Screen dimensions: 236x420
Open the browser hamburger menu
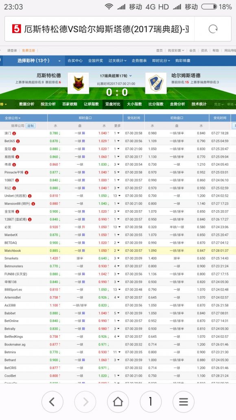pos(183,402)
